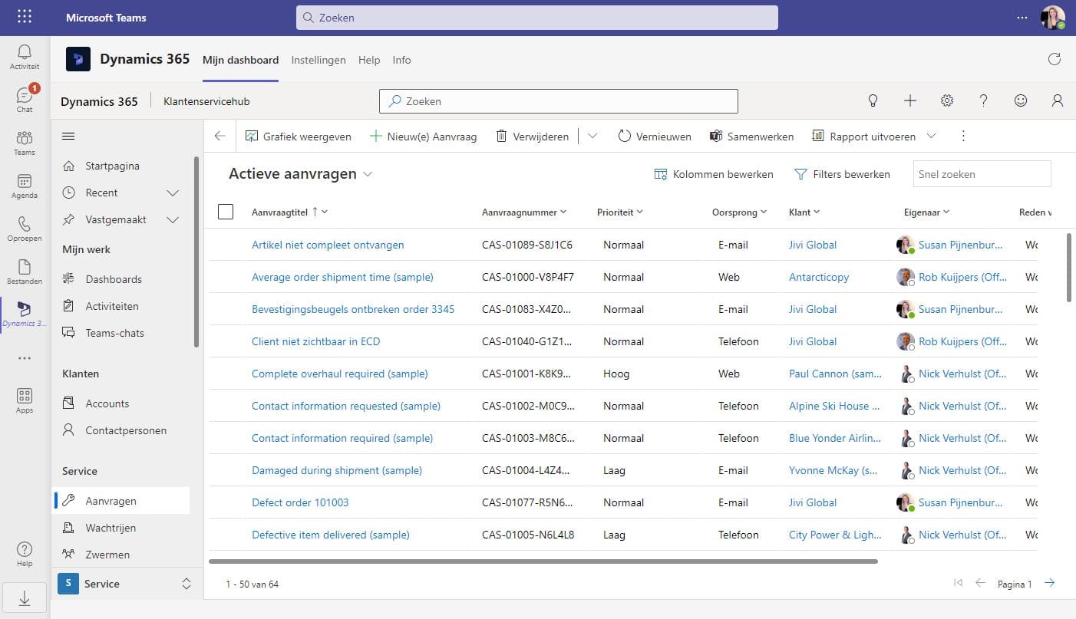
Task: Click the Samenwerken button
Action: click(751, 136)
